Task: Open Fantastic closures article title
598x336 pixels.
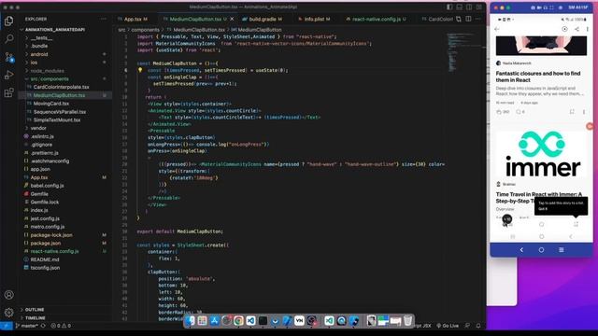Action: click(x=538, y=77)
